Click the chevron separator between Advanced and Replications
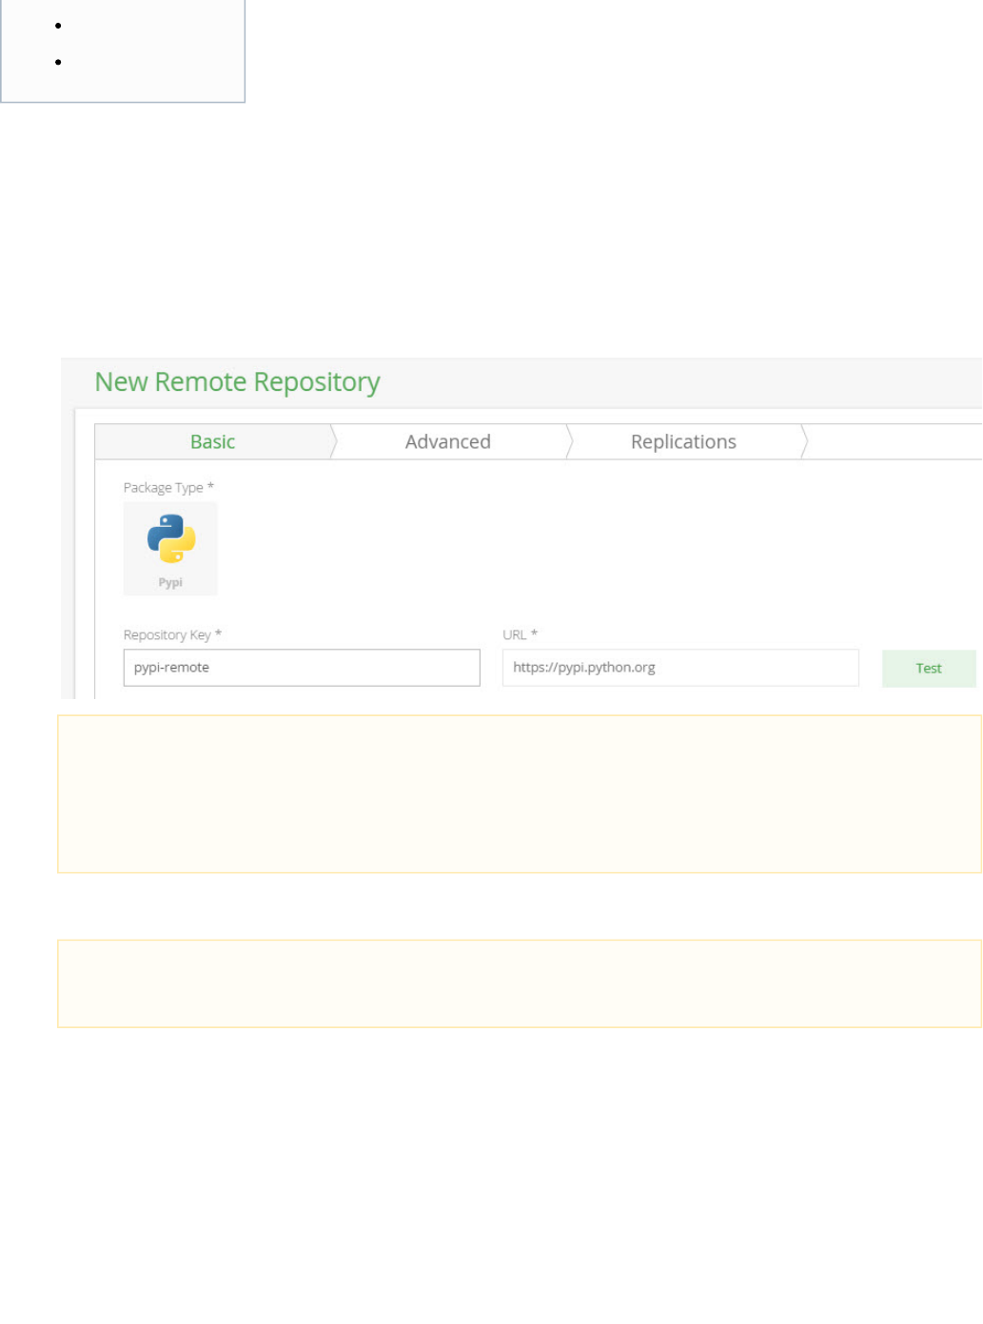This screenshot has height=1324, width=983. click(570, 441)
